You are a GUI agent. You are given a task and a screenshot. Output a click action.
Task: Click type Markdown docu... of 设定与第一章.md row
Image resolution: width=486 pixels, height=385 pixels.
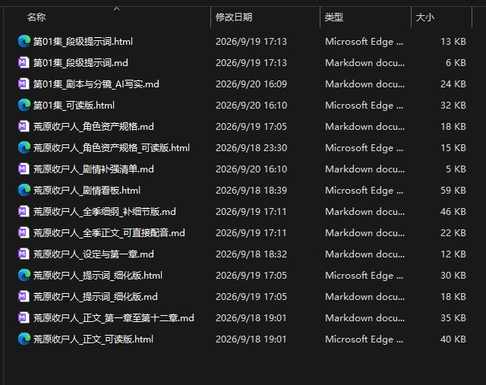364,254
